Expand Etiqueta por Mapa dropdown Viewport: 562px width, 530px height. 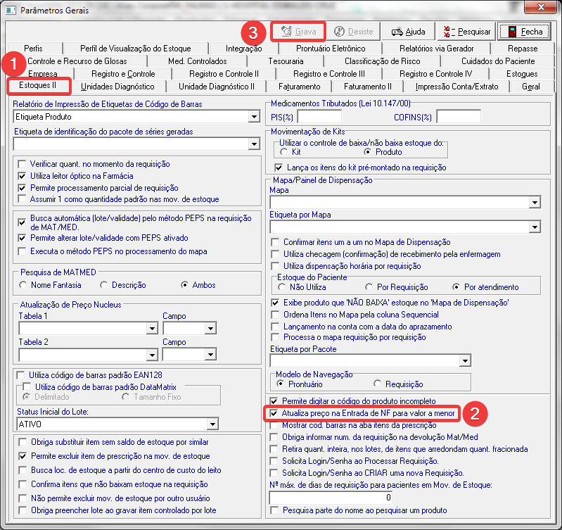click(x=535, y=227)
